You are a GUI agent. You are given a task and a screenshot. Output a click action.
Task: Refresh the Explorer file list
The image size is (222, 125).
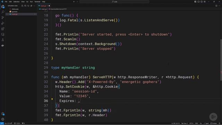(x=28, y=6)
